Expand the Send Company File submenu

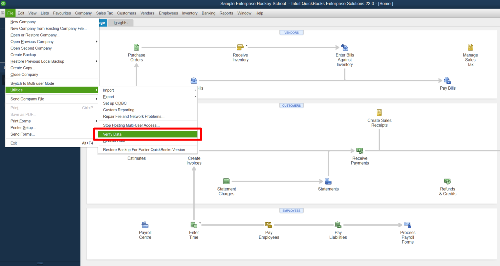click(x=97, y=99)
